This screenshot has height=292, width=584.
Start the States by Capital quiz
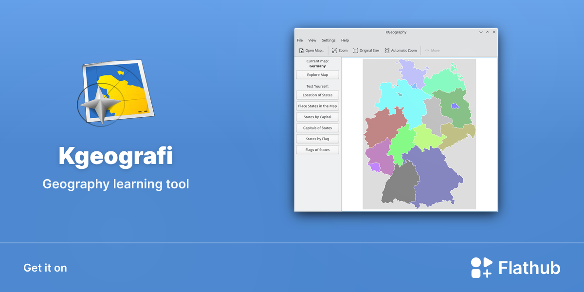(317, 117)
